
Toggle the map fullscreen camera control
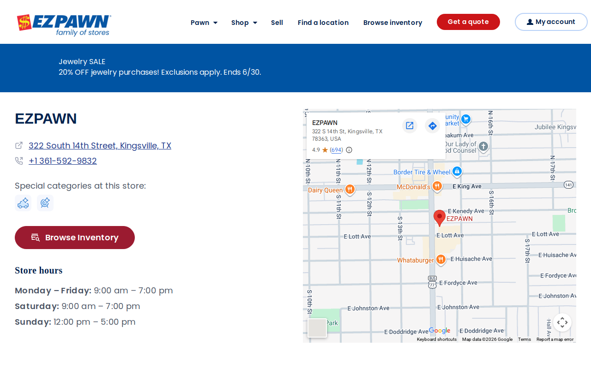[x=562, y=322]
